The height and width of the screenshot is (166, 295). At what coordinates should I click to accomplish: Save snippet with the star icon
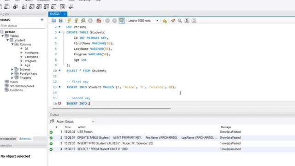(x=165, y=21)
